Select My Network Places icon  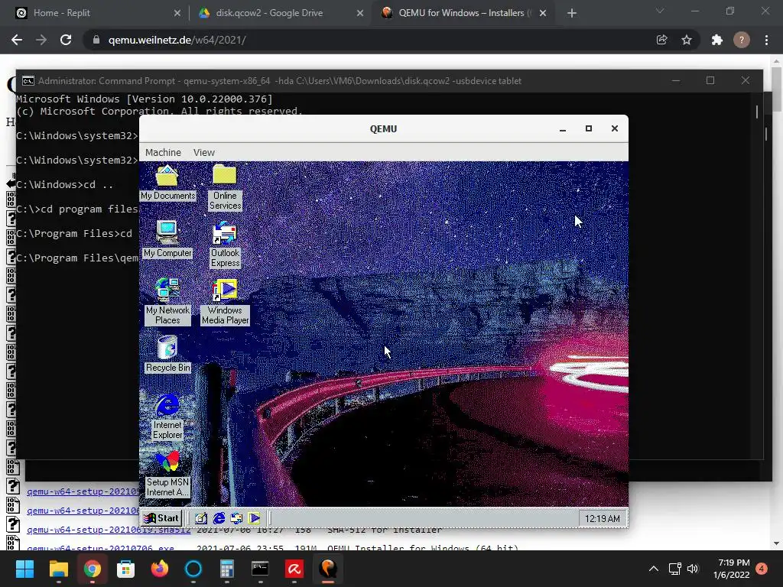tap(167, 302)
